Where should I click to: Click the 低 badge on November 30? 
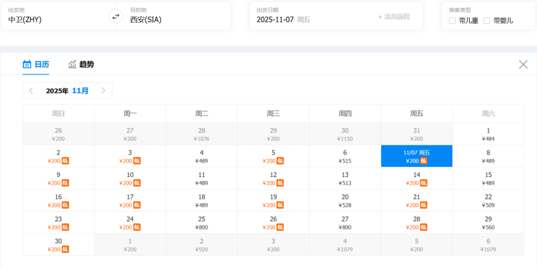pyautogui.click(x=65, y=249)
